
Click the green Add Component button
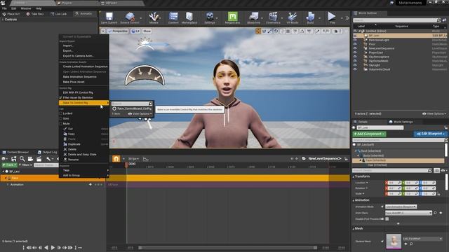coord(370,134)
